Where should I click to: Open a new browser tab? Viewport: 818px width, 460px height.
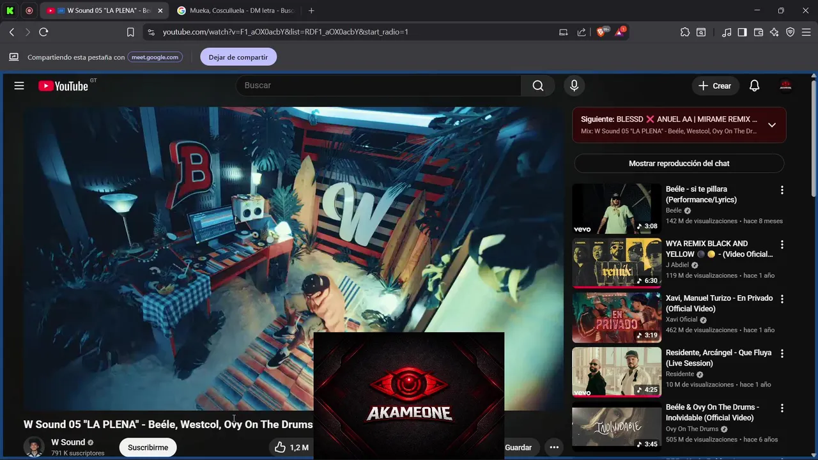click(x=311, y=11)
